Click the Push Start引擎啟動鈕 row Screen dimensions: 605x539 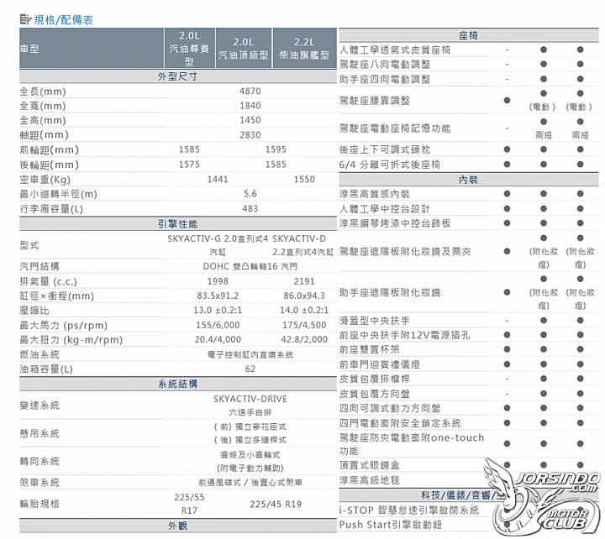pyautogui.click(x=469, y=525)
